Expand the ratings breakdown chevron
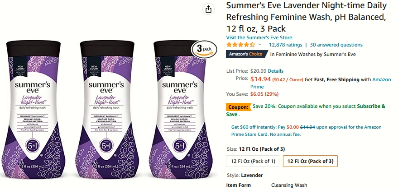This screenshot has width=398, height=190. (259, 45)
